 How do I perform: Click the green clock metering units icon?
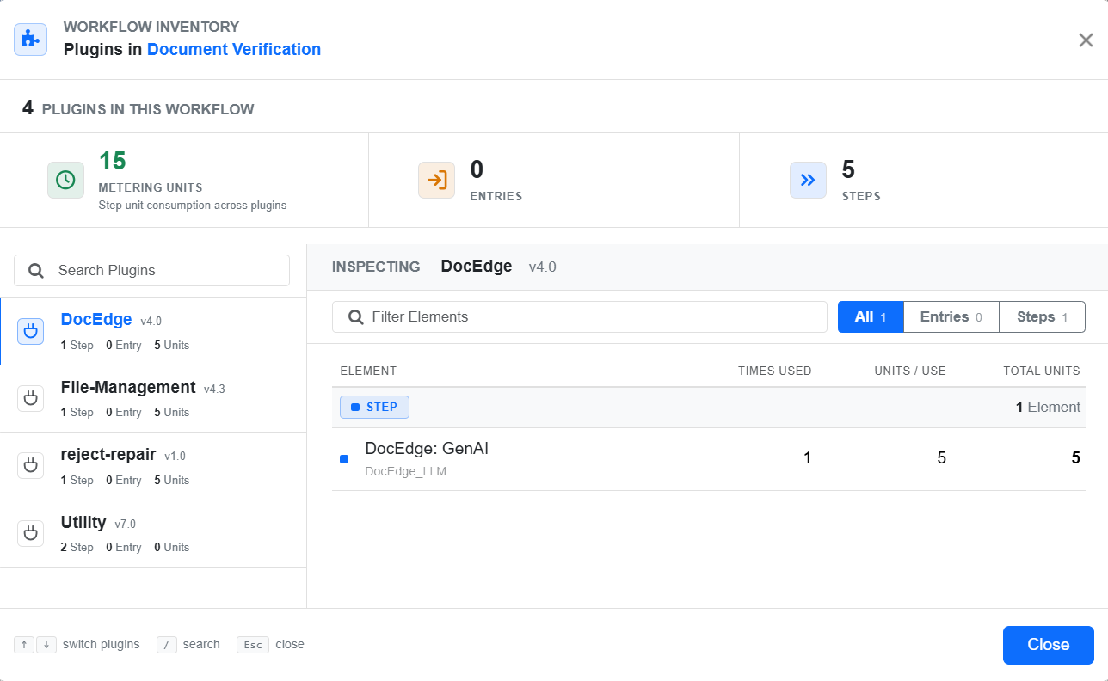(x=65, y=180)
